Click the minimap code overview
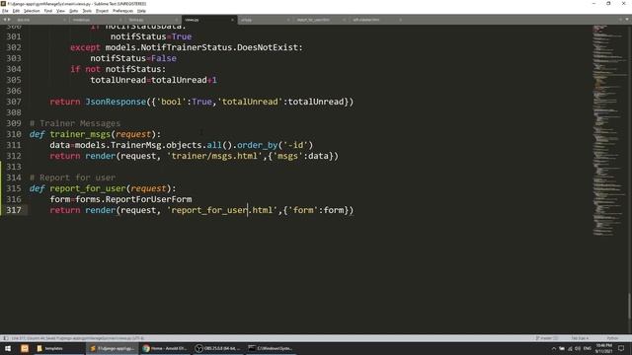The image size is (632, 355). [x=608, y=130]
